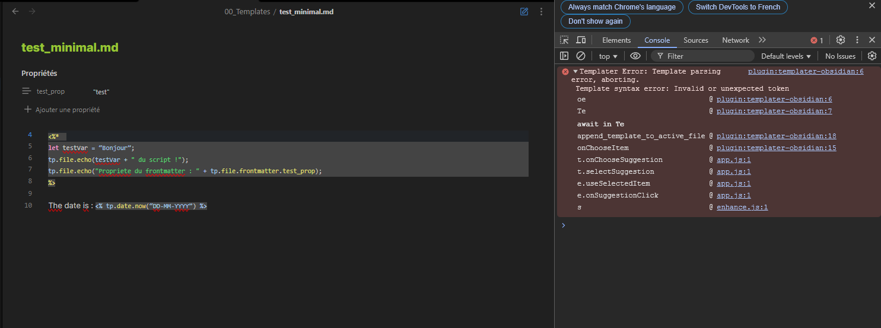Open the 'top' JavaScript context dropdown
Image resolution: width=881 pixels, height=328 pixels.
[608, 56]
